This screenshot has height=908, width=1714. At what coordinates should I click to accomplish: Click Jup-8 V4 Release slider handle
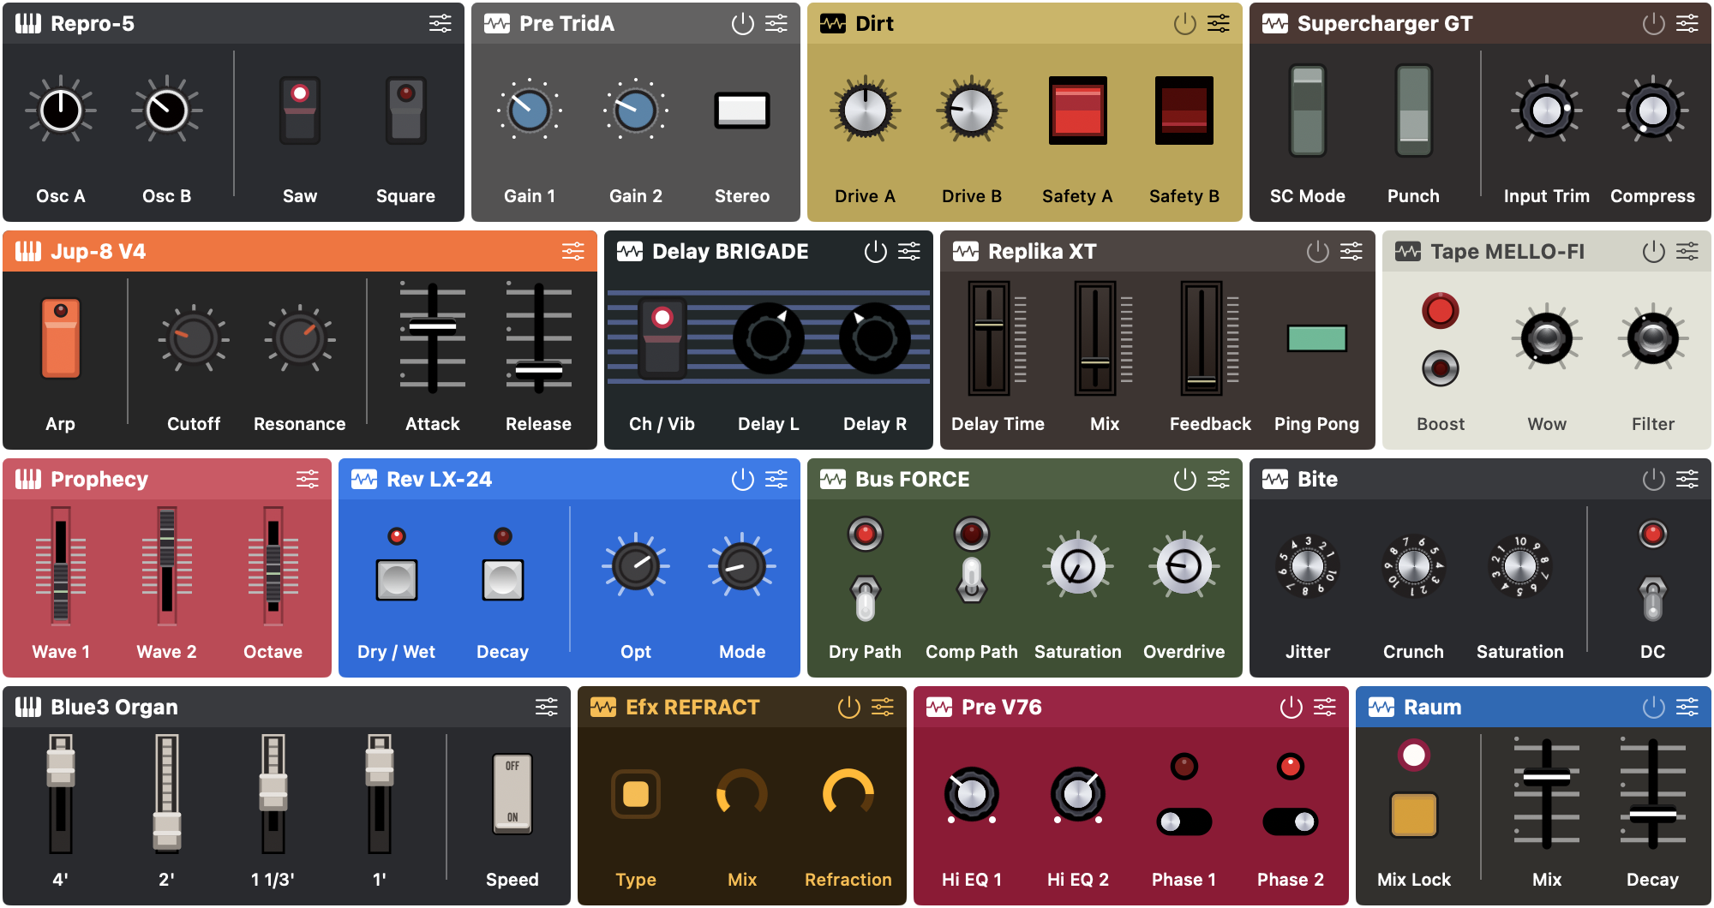pos(539,370)
